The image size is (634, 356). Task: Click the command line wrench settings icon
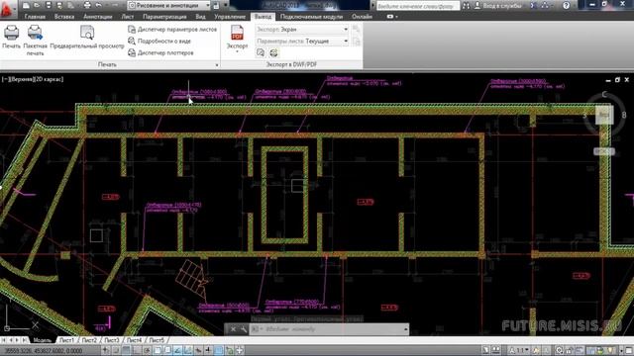coord(244,329)
